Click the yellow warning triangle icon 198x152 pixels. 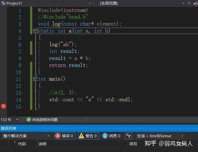tap(81, 136)
